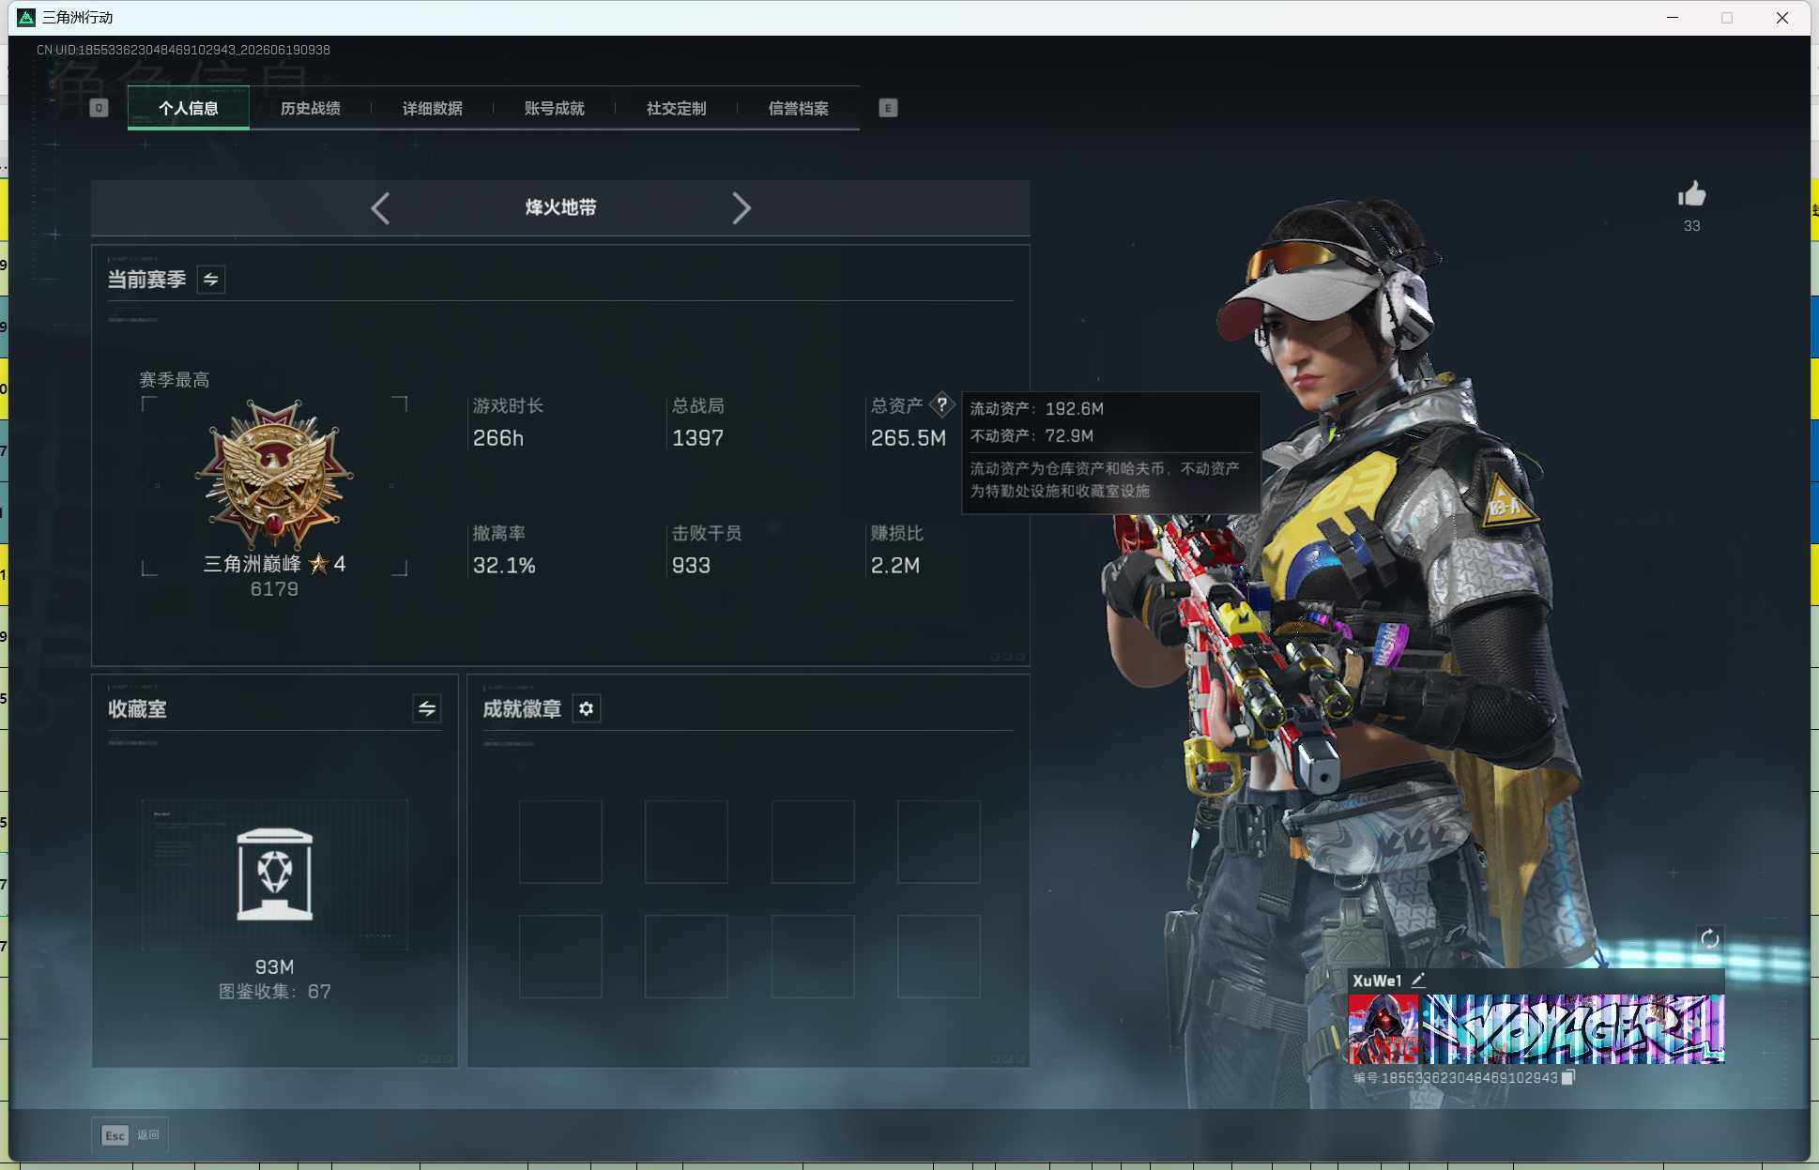Open the 社交定制 tab

(676, 108)
